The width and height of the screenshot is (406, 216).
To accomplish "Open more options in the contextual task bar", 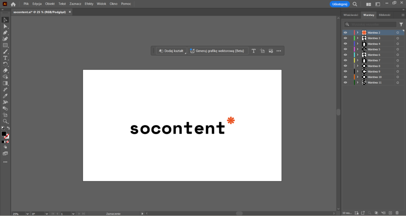I will click(x=279, y=51).
